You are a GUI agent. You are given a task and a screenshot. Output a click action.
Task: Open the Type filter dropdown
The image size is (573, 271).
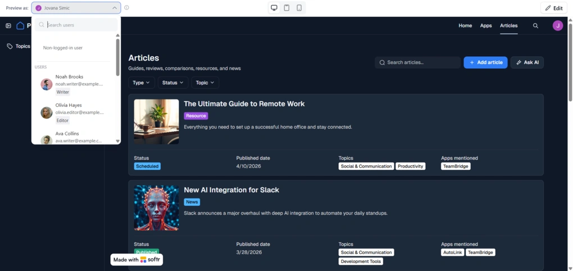pos(142,83)
